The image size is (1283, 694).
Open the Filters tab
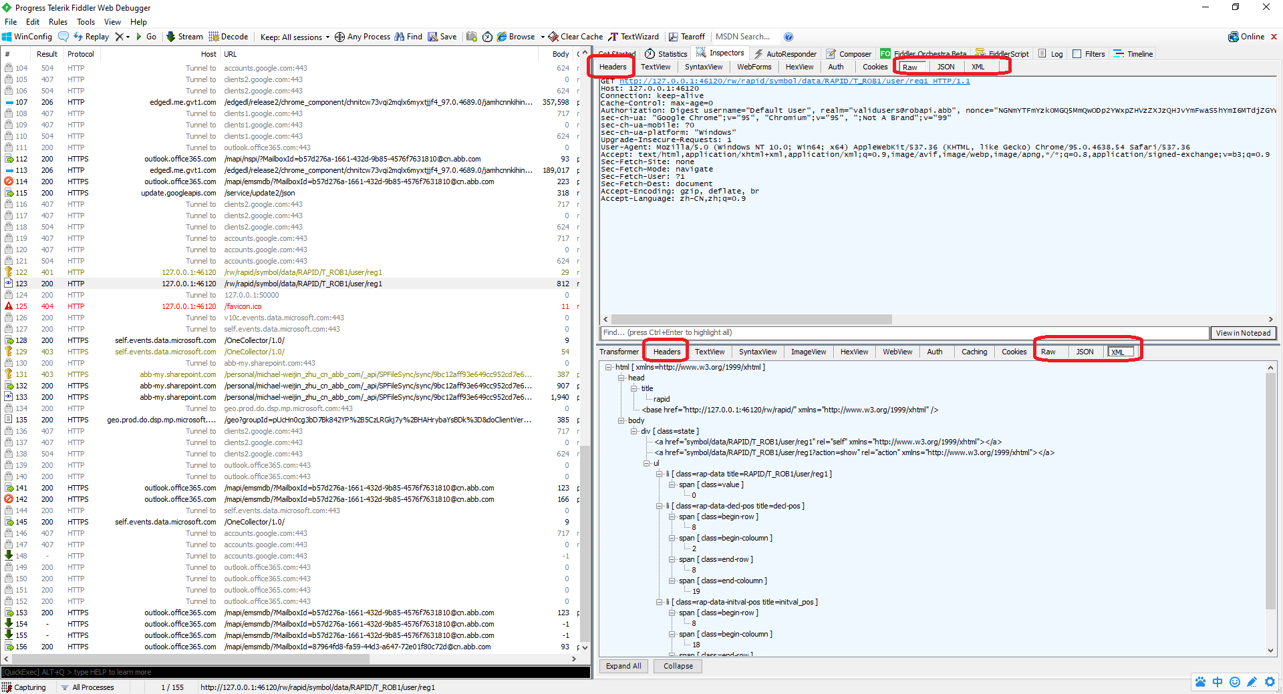coord(1089,54)
